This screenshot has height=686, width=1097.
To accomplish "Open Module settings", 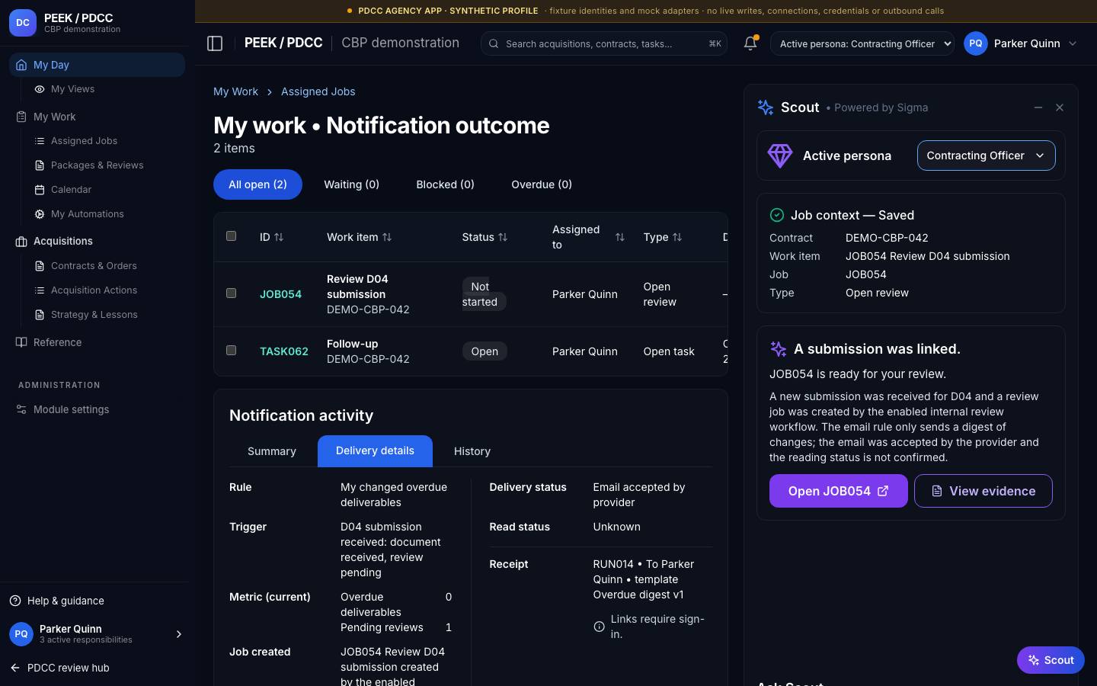I will (71, 409).
